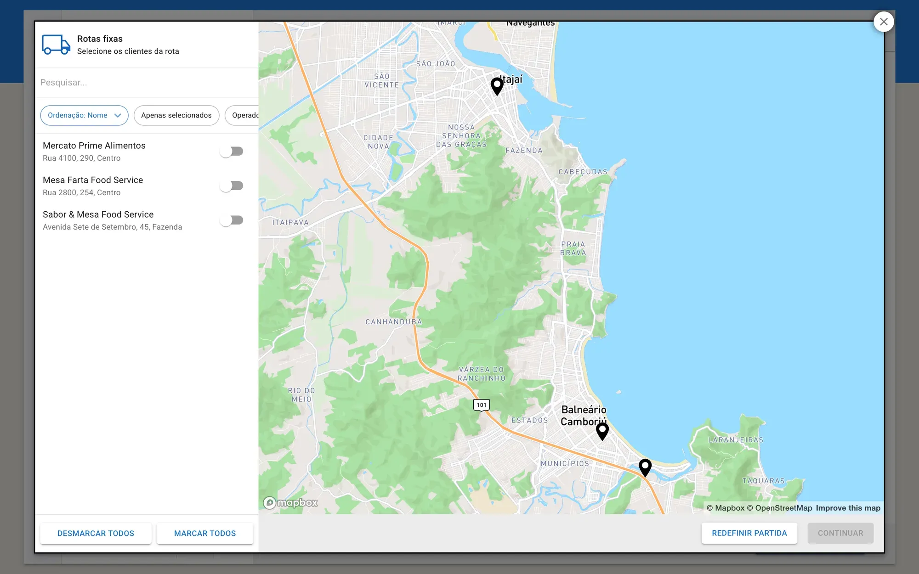Image resolution: width=919 pixels, height=574 pixels.
Task: Click address Rua 4100, 290, Centro
Action: tap(82, 158)
